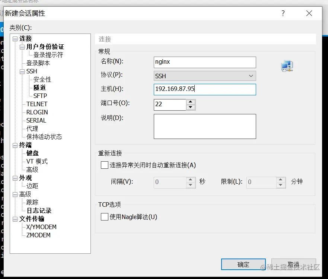Click the help question mark button
Image resolution: width=328 pixels, height=279 pixels.
click(x=283, y=13)
